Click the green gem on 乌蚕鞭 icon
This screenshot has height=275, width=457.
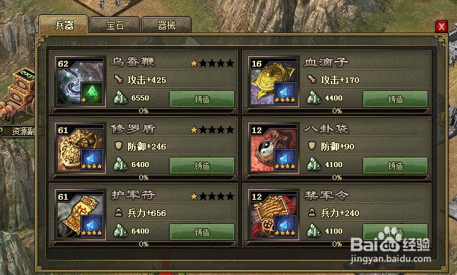pos(92,94)
